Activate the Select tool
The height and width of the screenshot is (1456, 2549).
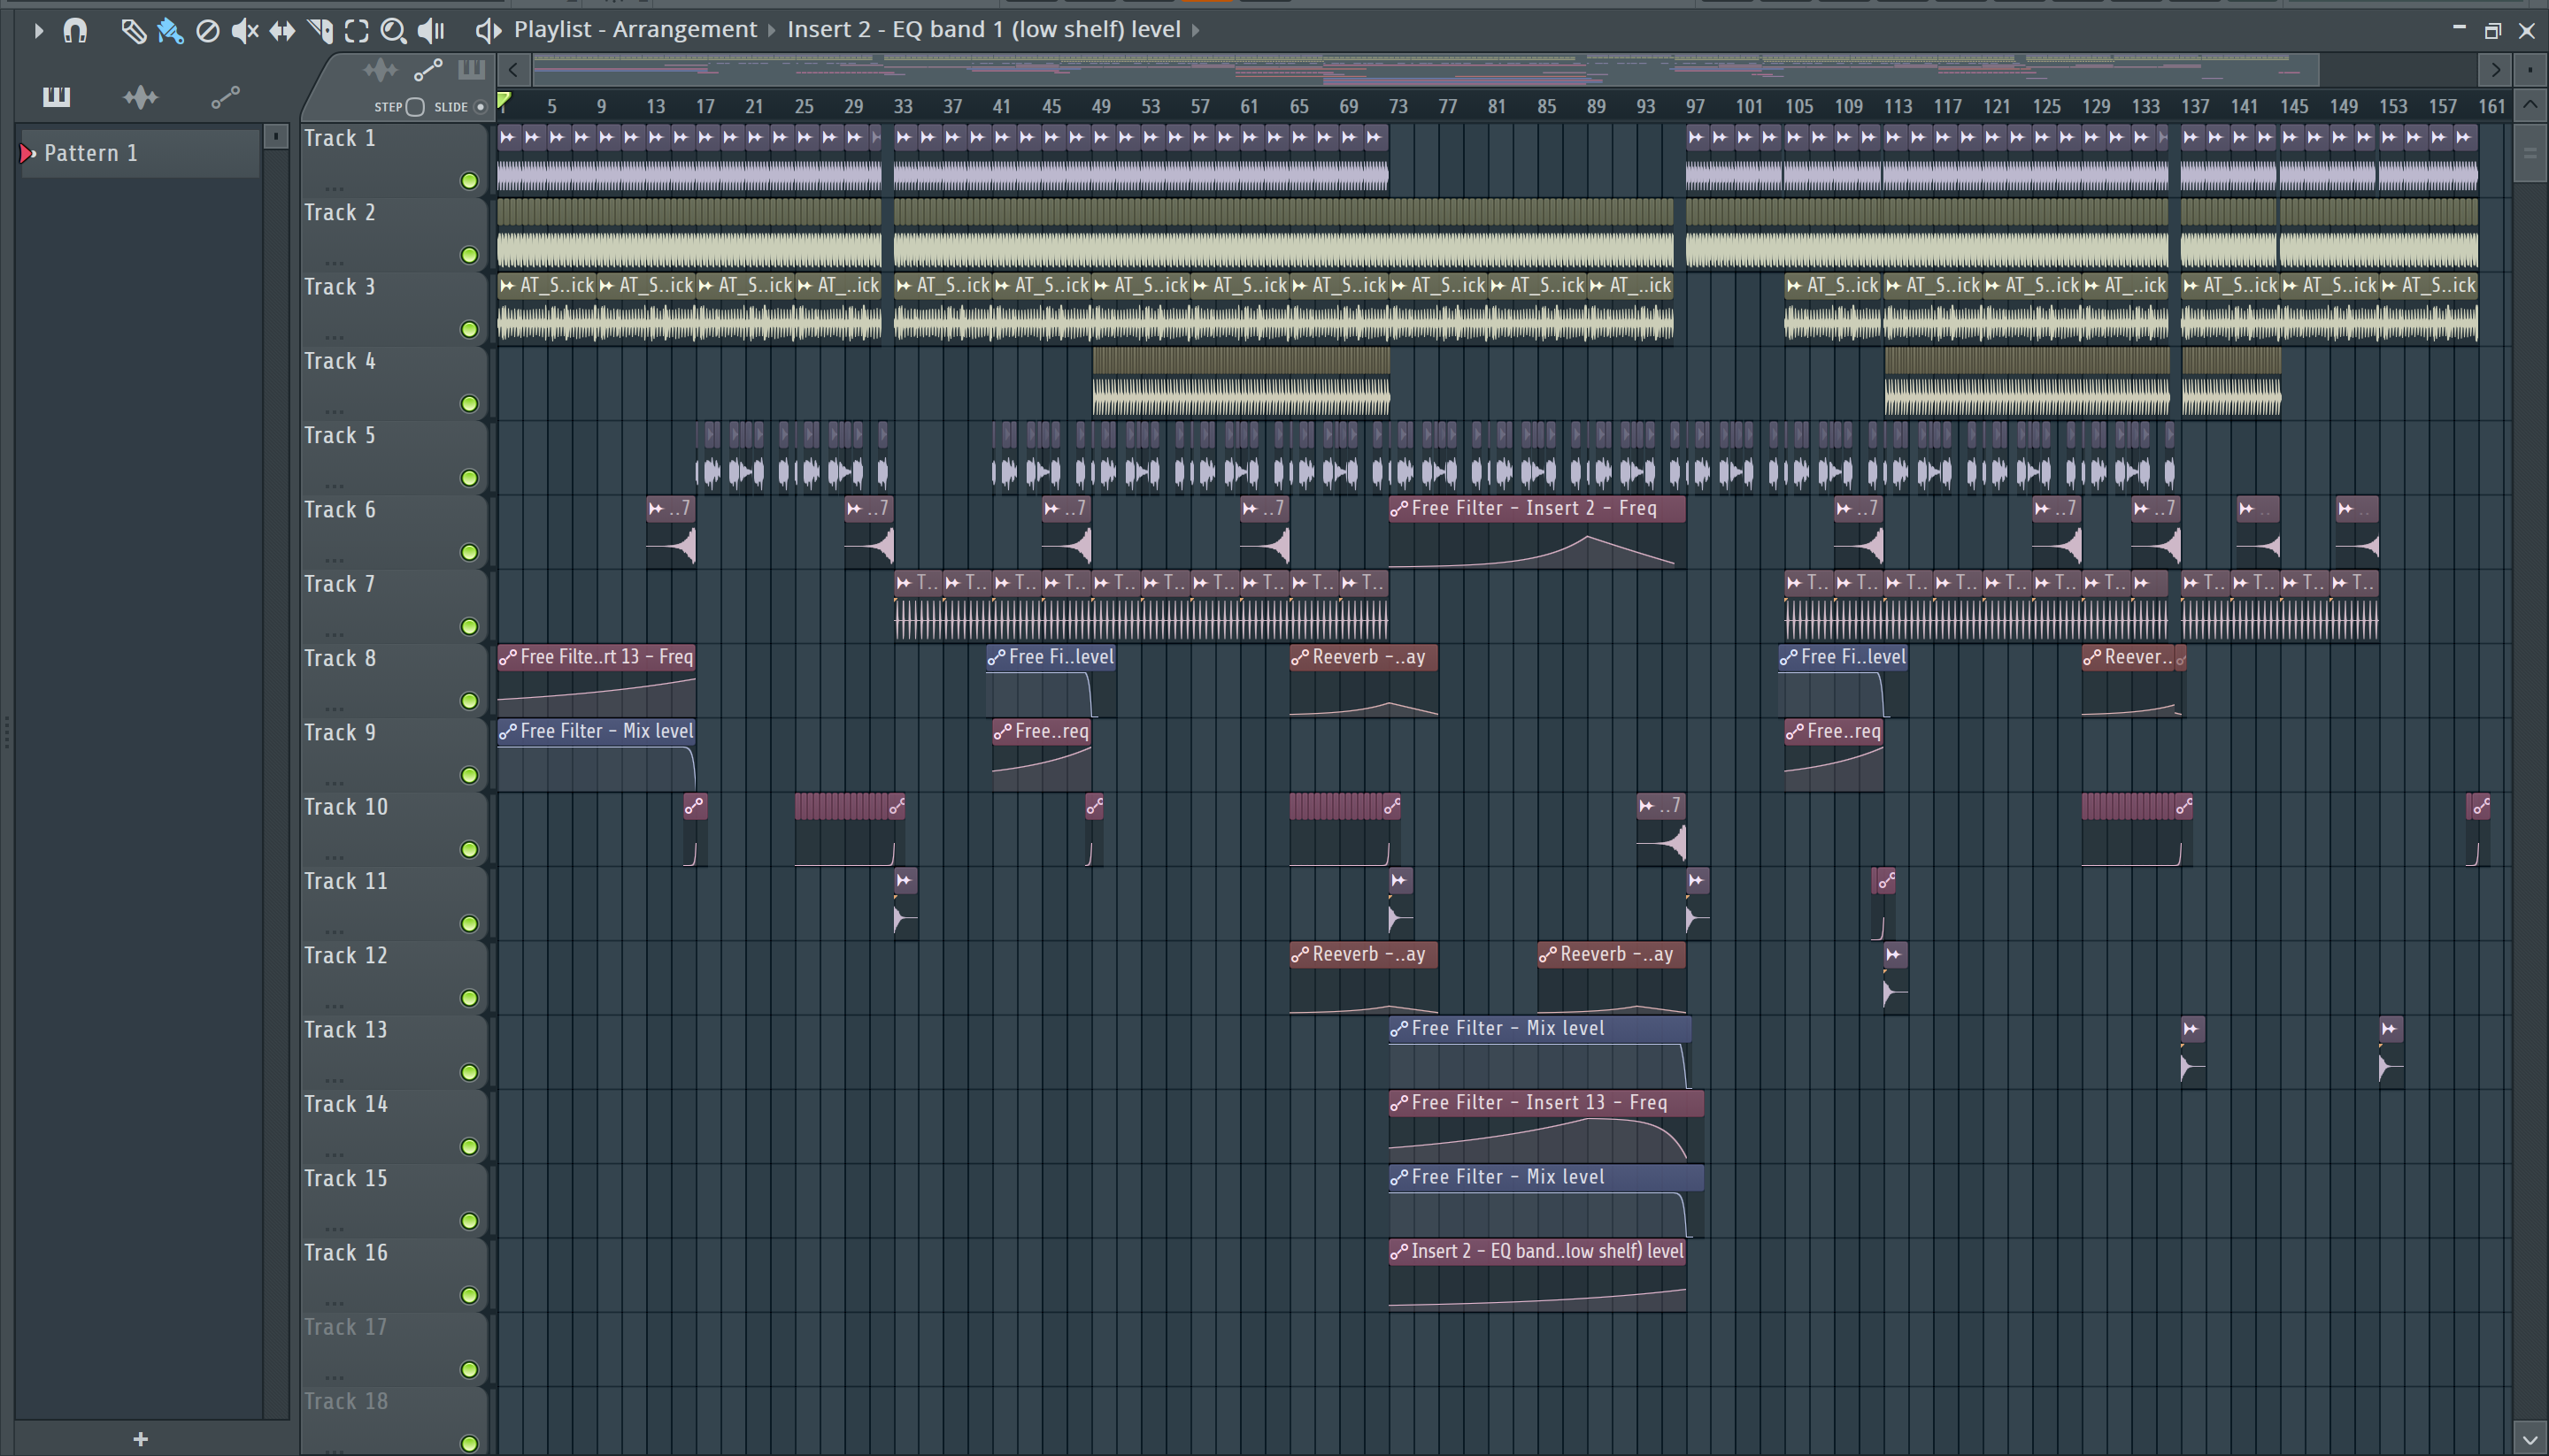click(x=356, y=30)
